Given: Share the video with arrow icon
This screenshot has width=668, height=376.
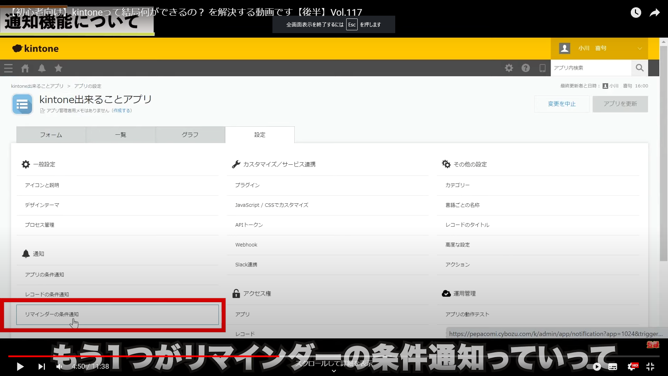Looking at the screenshot, I should [655, 13].
